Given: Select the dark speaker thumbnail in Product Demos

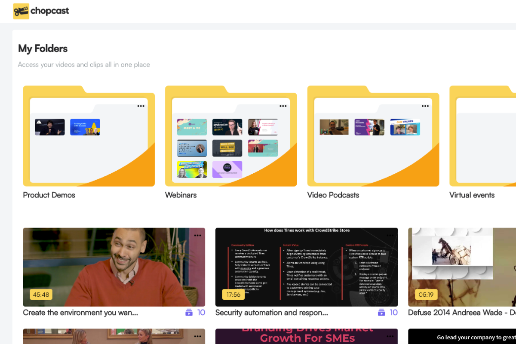Looking at the screenshot, I should point(50,127).
